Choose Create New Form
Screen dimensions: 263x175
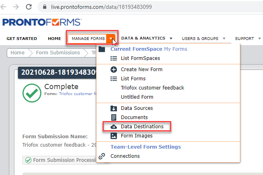click(142, 70)
